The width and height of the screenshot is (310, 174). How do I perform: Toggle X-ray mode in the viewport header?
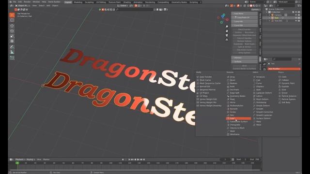click(x=245, y=6)
